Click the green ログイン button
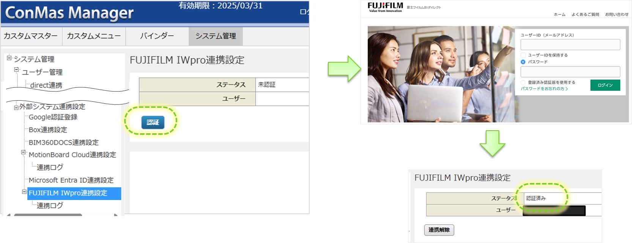632x243 pixels. pyautogui.click(x=605, y=85)
